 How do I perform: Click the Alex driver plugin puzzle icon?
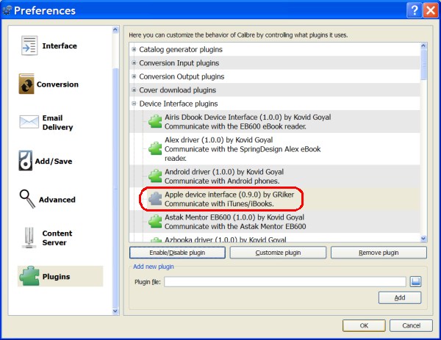[155, 148]
